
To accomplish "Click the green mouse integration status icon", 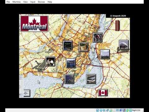I will click(x=127, y=110).
